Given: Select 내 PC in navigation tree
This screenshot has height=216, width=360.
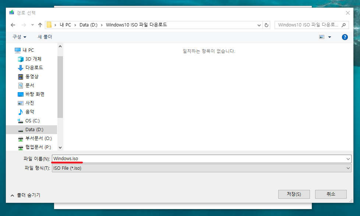Looking at the screenshot, I should tap(28, 50).
